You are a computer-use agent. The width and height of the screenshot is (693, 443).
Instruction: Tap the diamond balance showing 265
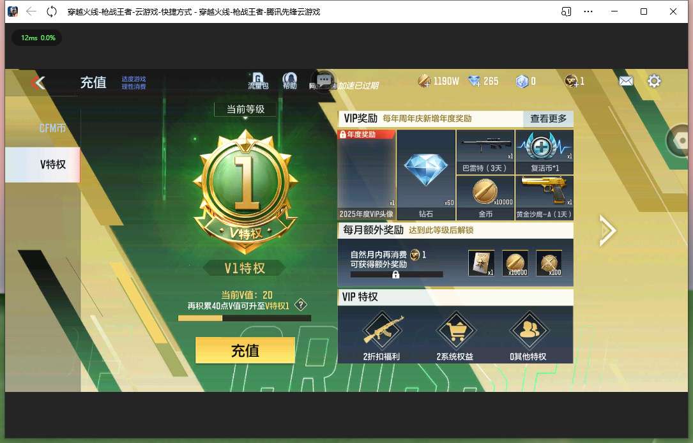(x=483, y=81)
